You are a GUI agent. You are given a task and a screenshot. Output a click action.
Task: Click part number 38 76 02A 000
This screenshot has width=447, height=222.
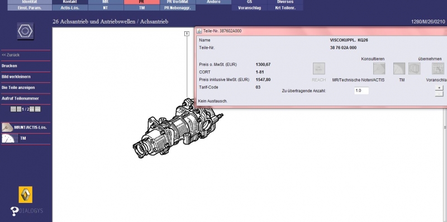tap(343, 48)
